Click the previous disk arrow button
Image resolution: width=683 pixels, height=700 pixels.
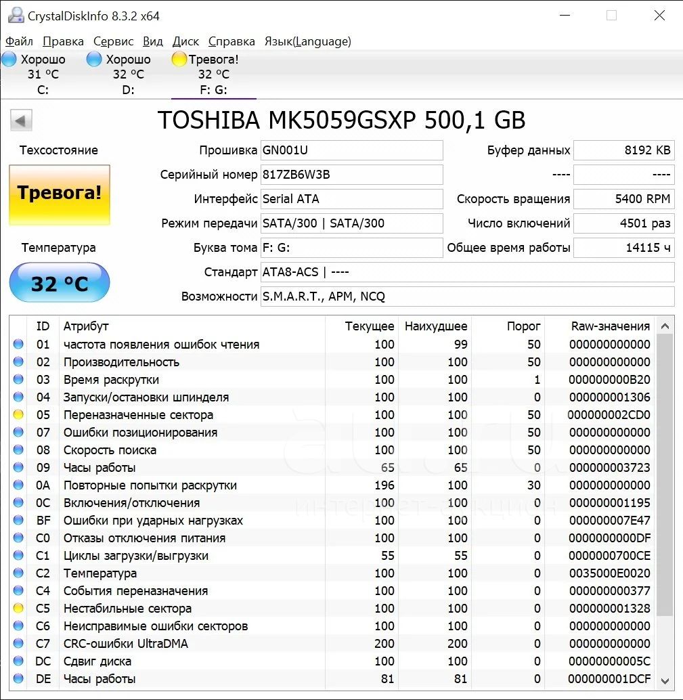tap(21, 120)
